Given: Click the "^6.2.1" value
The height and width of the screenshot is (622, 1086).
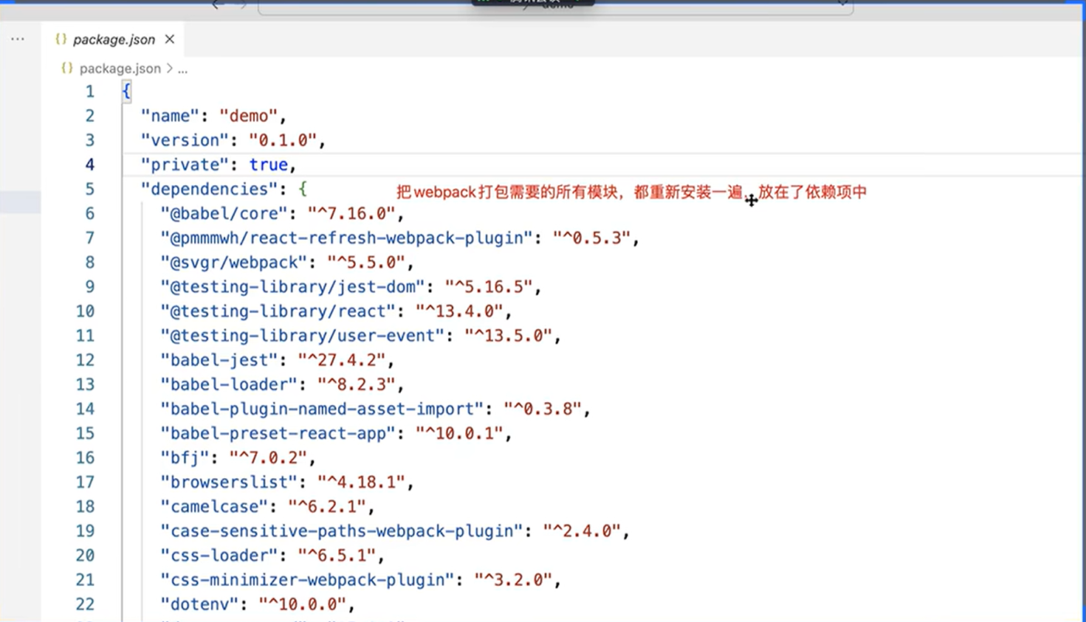Looking at the screenshot, I should (x=327, y=506).
